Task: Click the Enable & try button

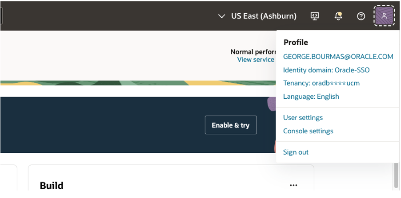Action: (x=231, y=125)
